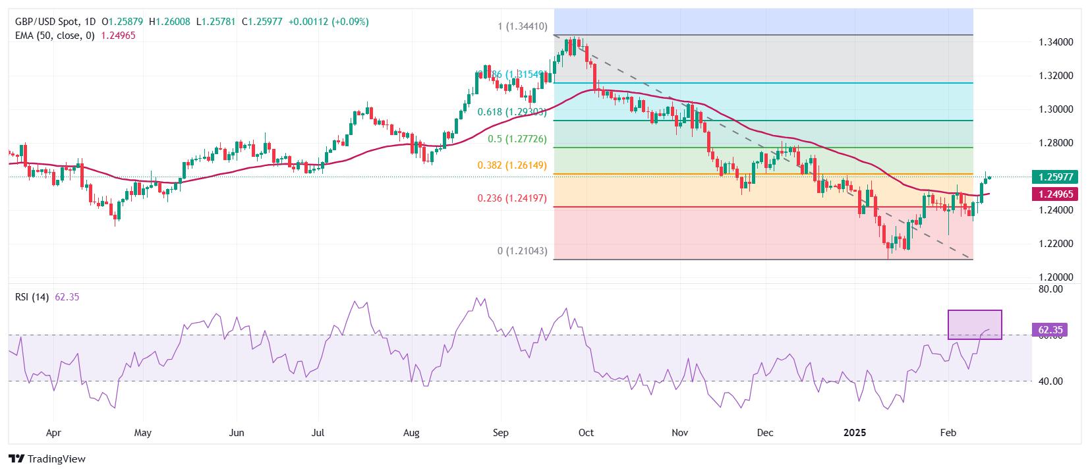
Task: Click the Feb label on time axis
Action: click(x=948, y=433)
